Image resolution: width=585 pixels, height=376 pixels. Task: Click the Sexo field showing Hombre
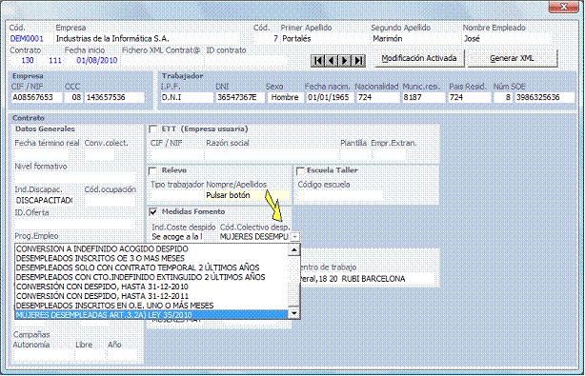pyautogui.click(x=285, y=98)
